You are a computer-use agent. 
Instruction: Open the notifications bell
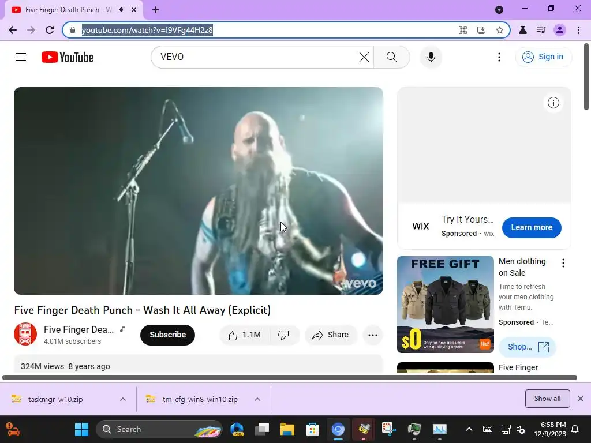tap(575, 429)
